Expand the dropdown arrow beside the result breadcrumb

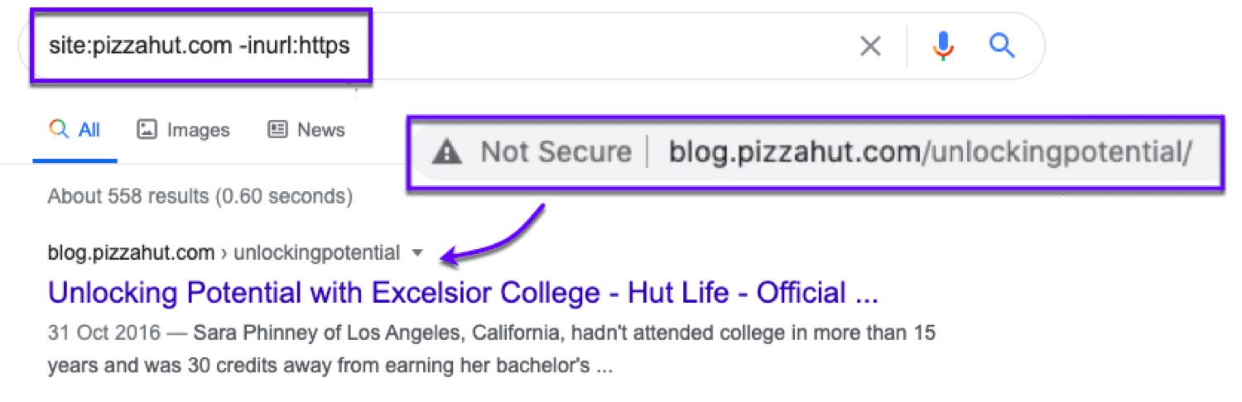point(416,253)
